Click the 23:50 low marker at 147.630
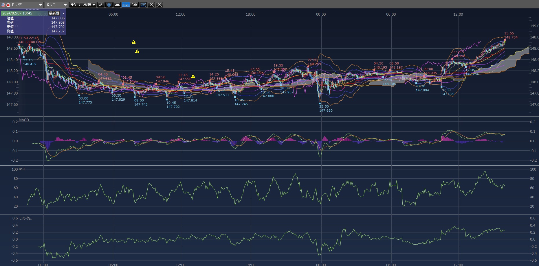The height and width of the screenshot is (266, 539). point(320,103)
